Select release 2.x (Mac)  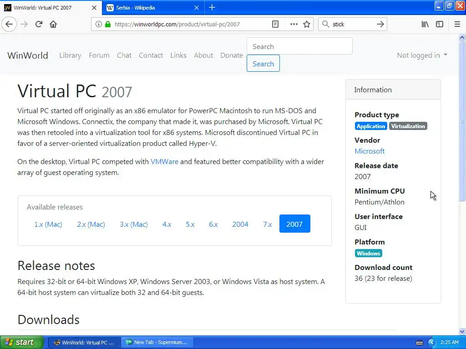pos(91,224)
